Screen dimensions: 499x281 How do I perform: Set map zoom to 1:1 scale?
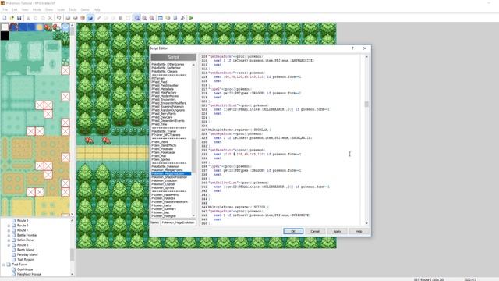coord(137,18)
